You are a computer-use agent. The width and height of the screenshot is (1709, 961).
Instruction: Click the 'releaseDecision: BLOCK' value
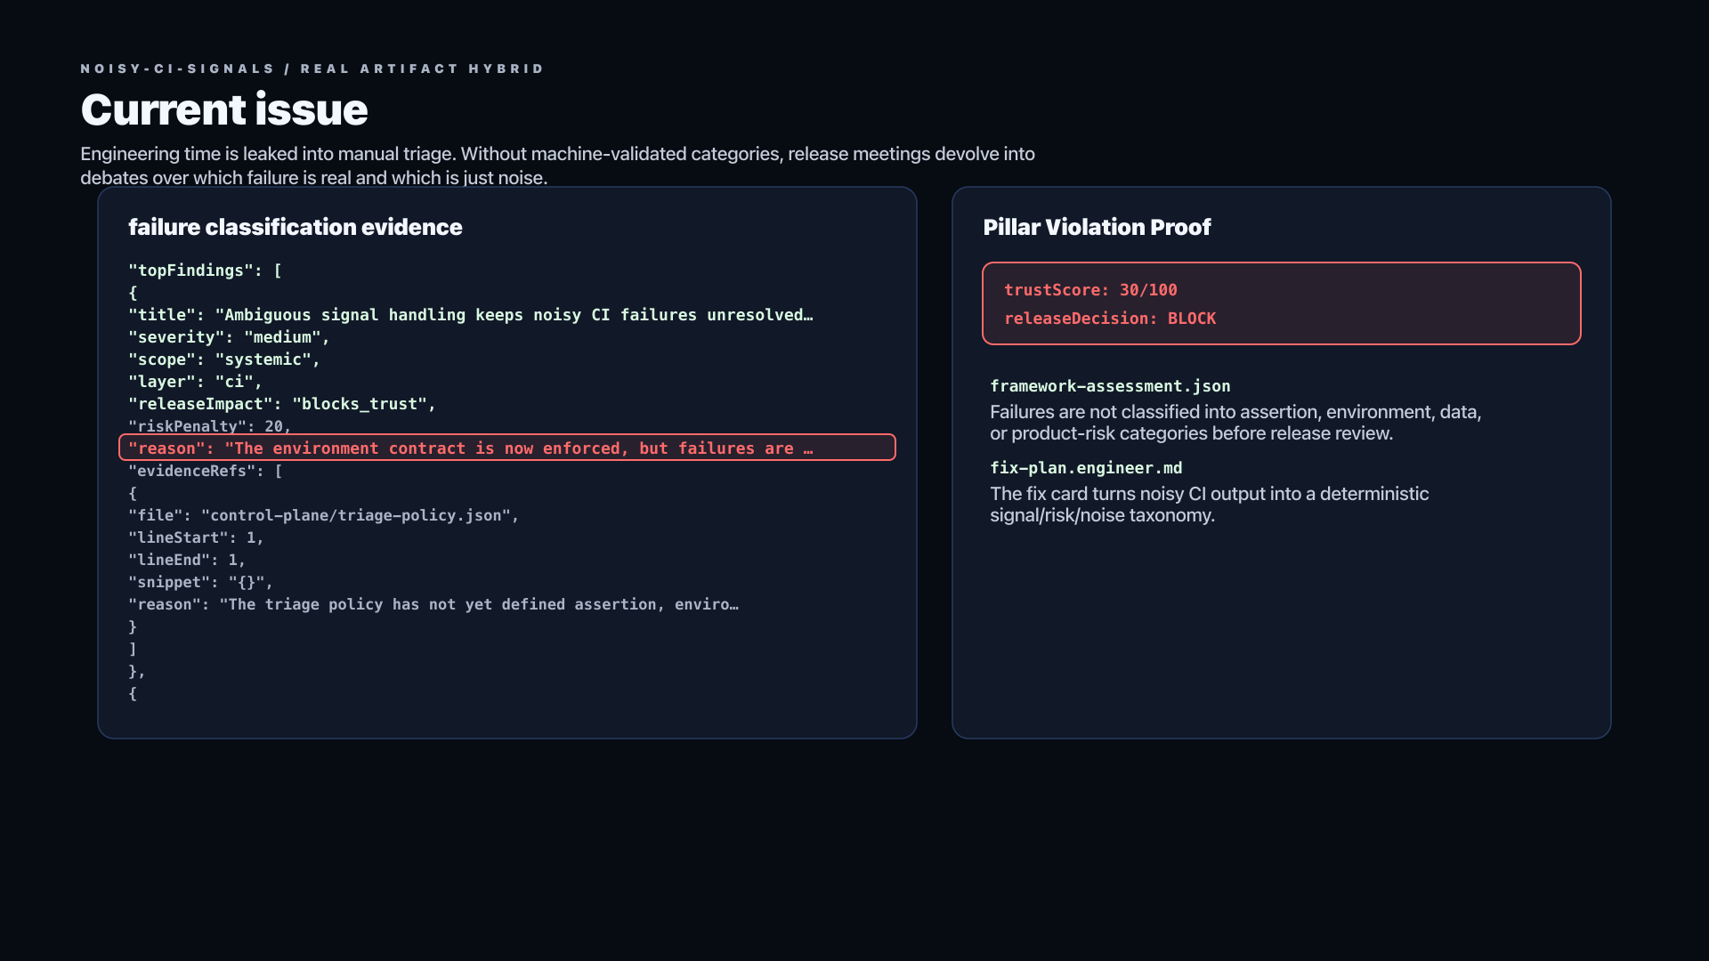1110,319
